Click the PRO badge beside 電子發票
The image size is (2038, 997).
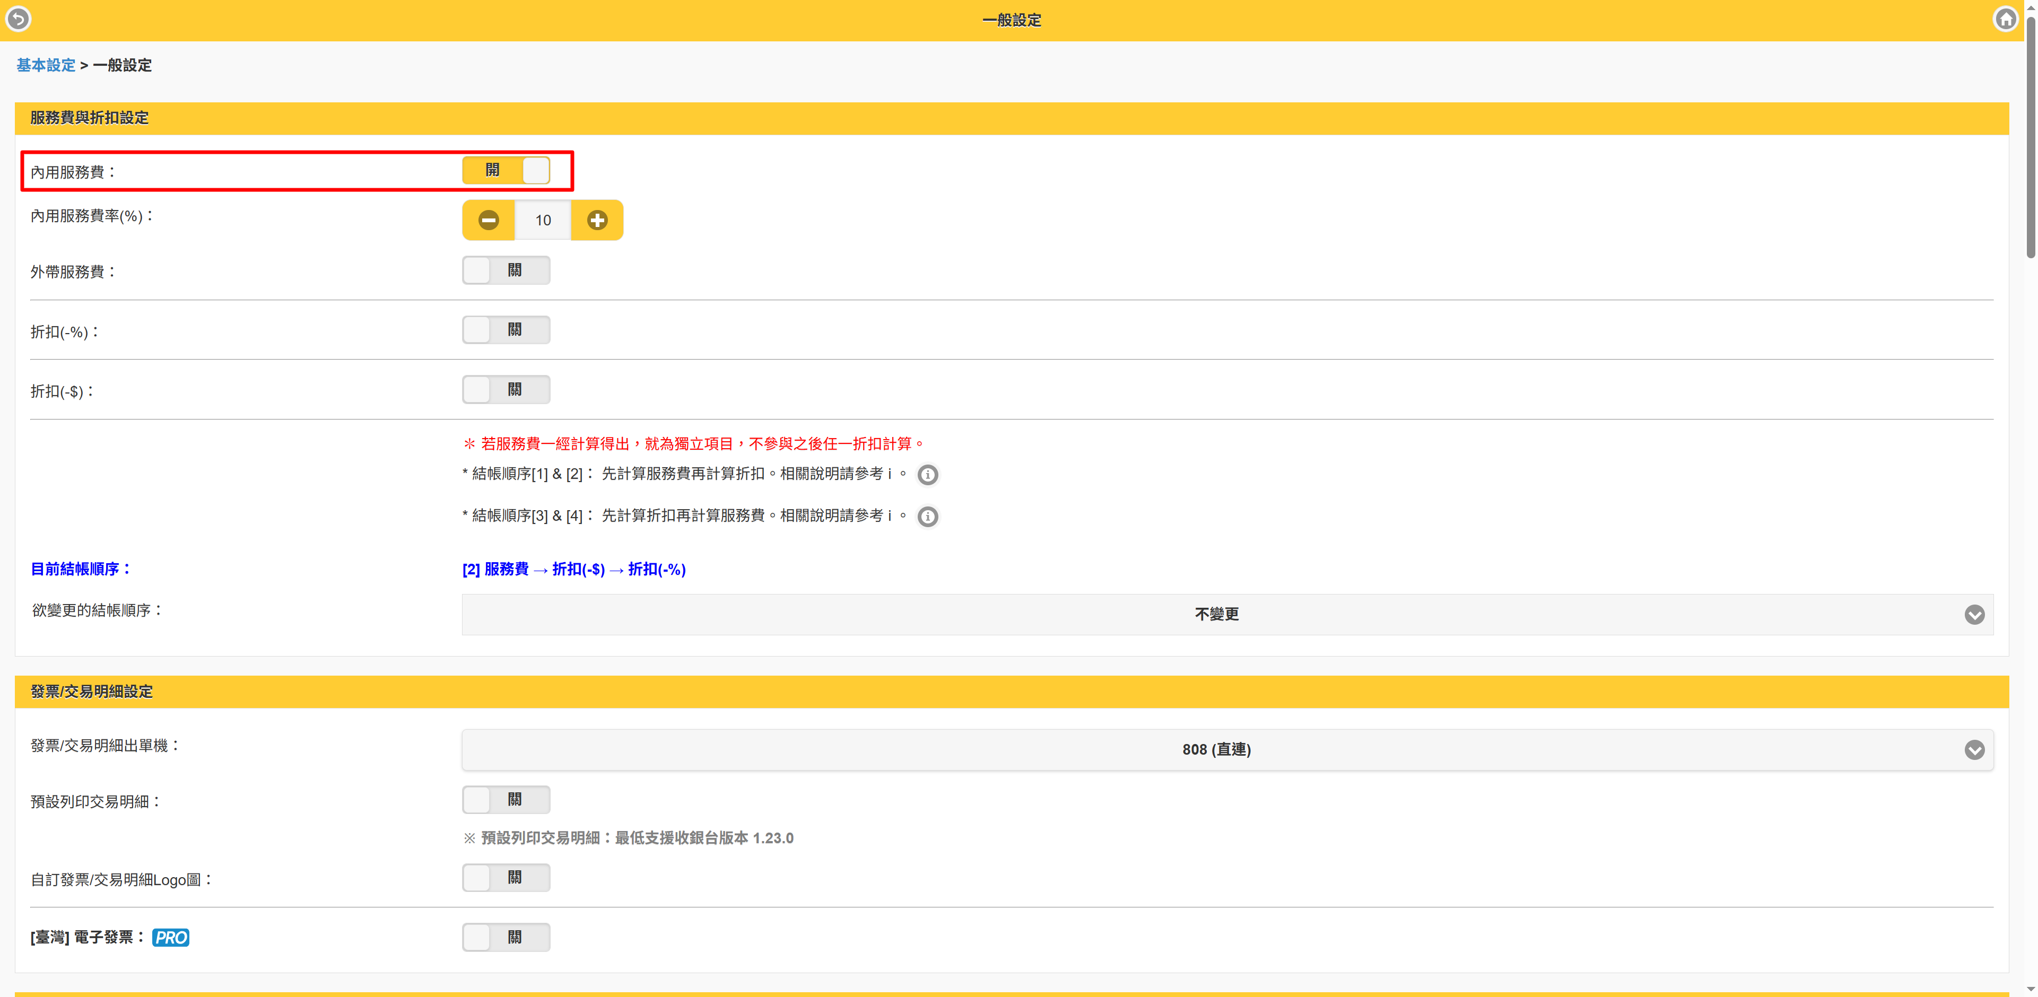[x=171, y=938]
